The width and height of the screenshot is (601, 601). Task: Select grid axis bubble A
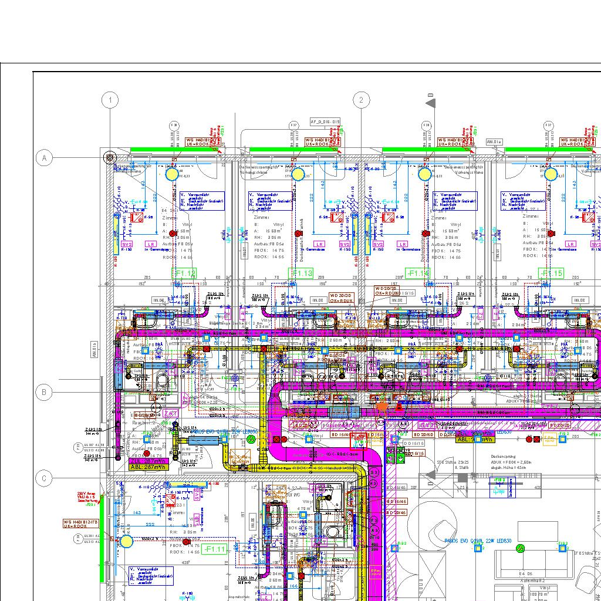click(x=44, y=157)
